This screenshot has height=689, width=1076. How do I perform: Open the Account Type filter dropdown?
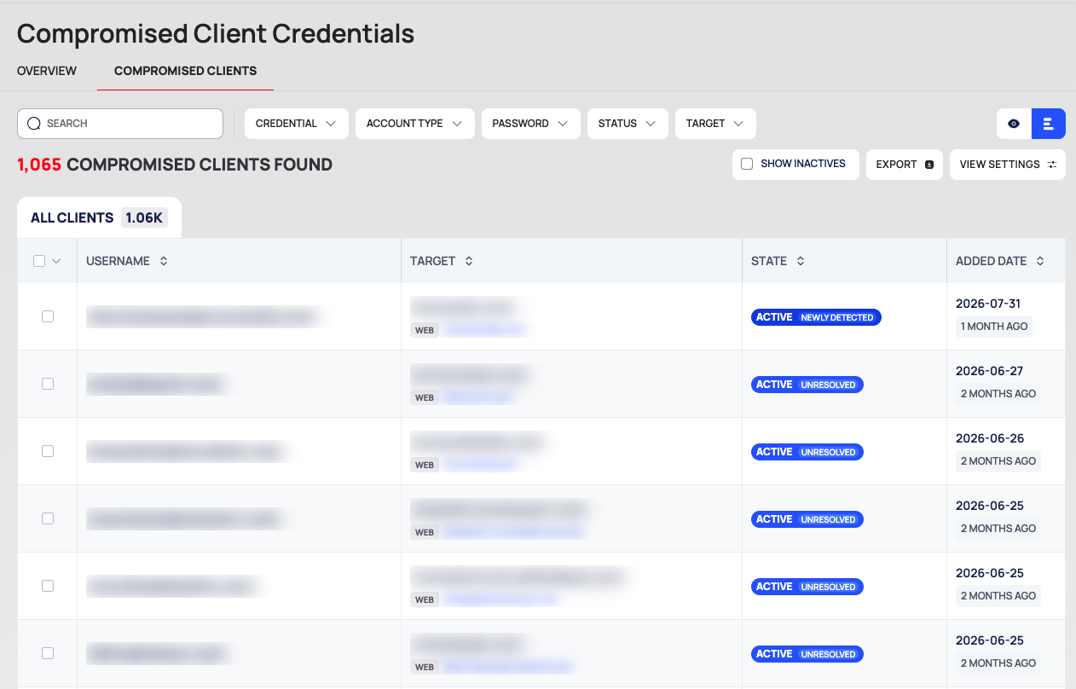pyautogui.click(x=414, y=124)
